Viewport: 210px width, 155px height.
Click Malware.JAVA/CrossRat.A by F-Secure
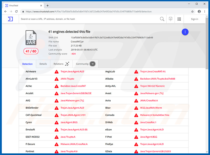coord(74,144)
